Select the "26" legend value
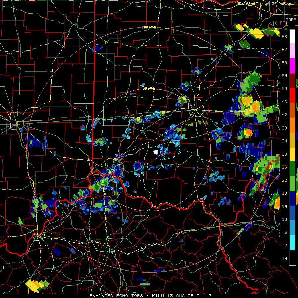The image size is (298, 298). coord(284,167)
